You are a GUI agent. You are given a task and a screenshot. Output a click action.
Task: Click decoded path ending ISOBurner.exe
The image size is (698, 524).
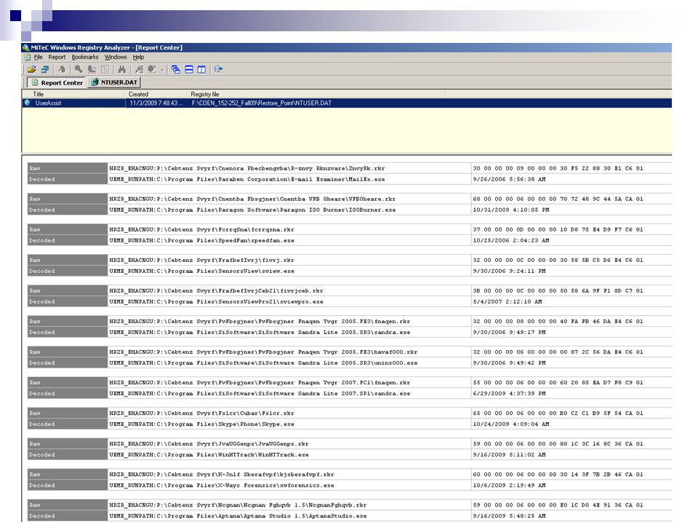252,210
